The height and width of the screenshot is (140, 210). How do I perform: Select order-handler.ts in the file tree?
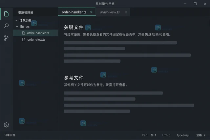tap(36, 33)
